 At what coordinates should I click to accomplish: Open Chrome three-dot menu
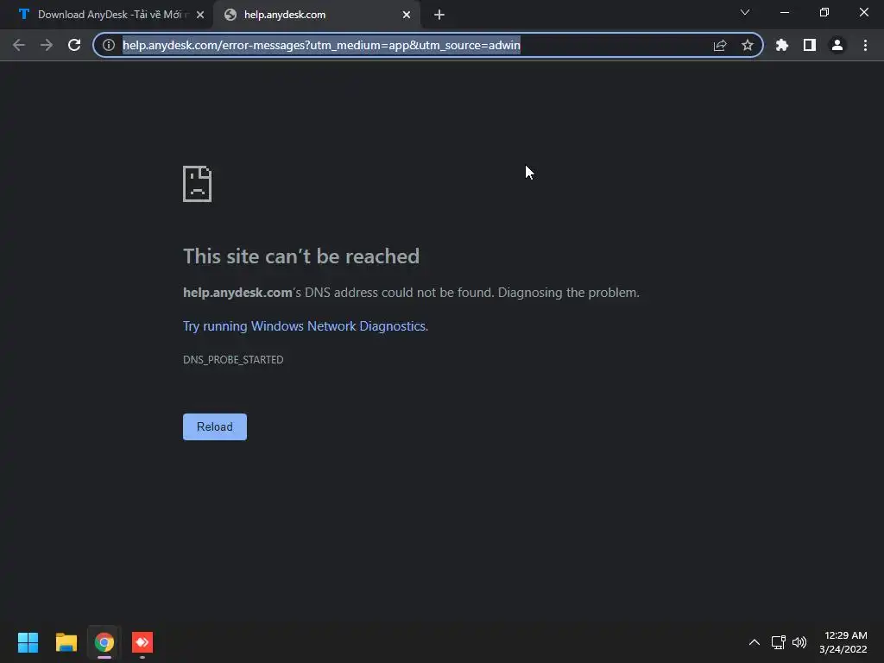pos(865,45)
